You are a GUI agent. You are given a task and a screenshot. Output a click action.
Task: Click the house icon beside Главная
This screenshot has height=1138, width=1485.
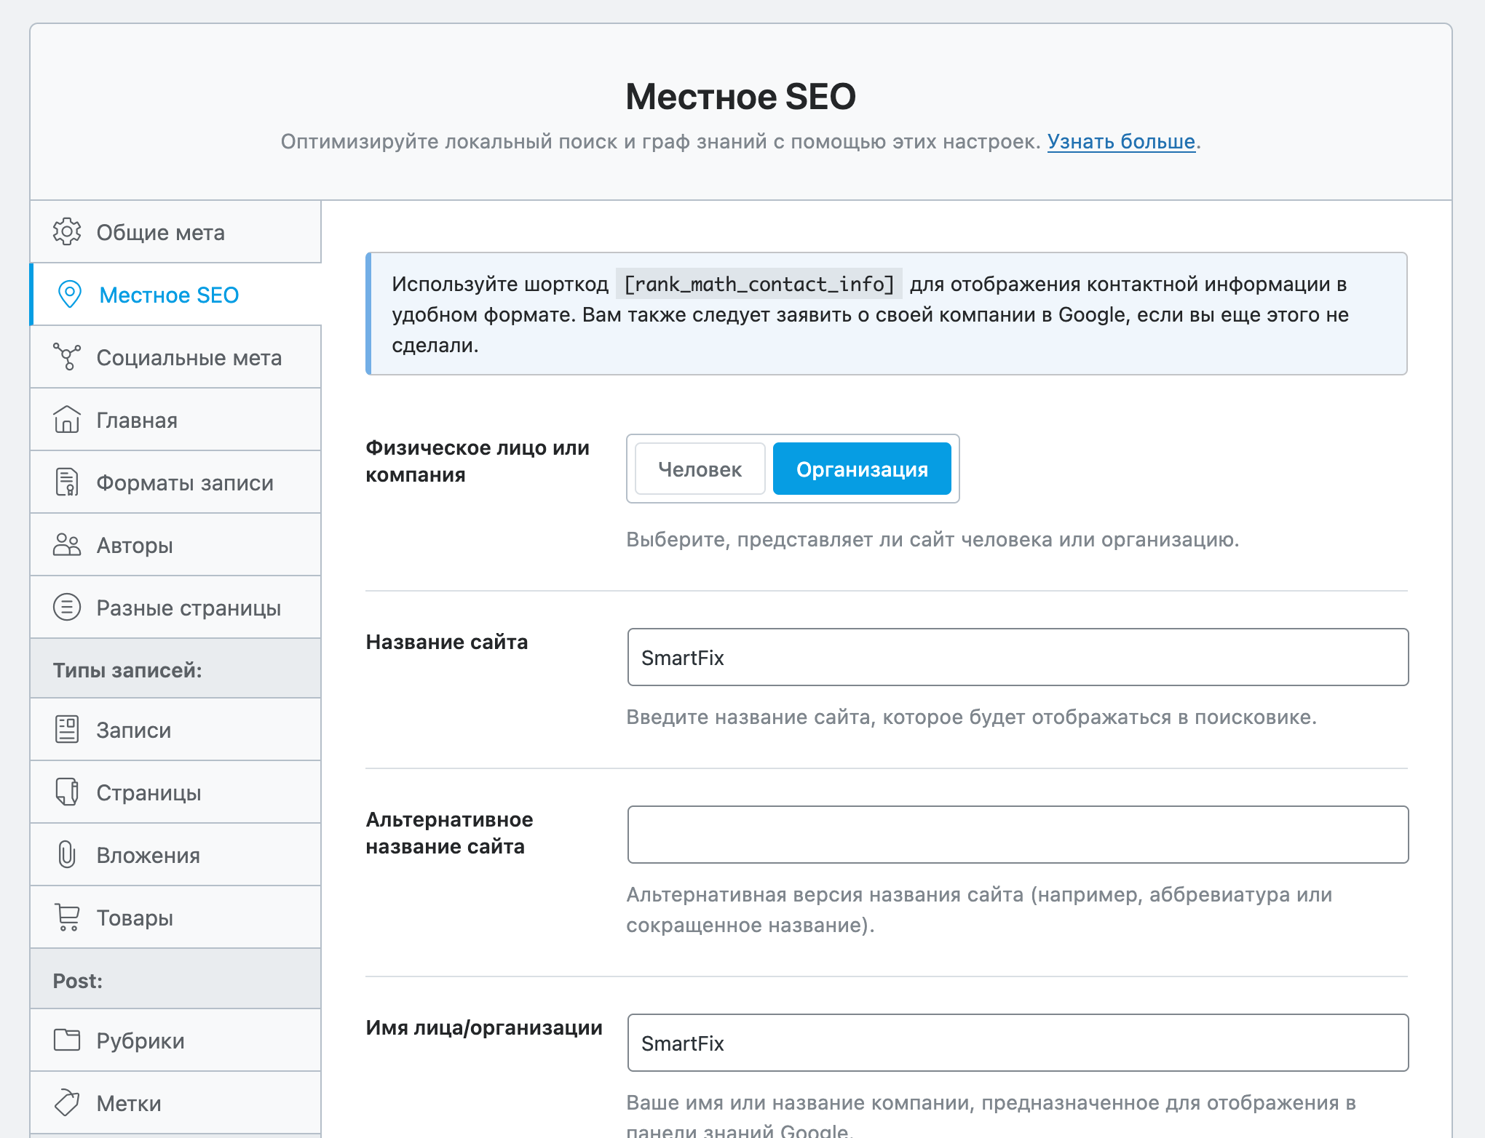(67, 420)
